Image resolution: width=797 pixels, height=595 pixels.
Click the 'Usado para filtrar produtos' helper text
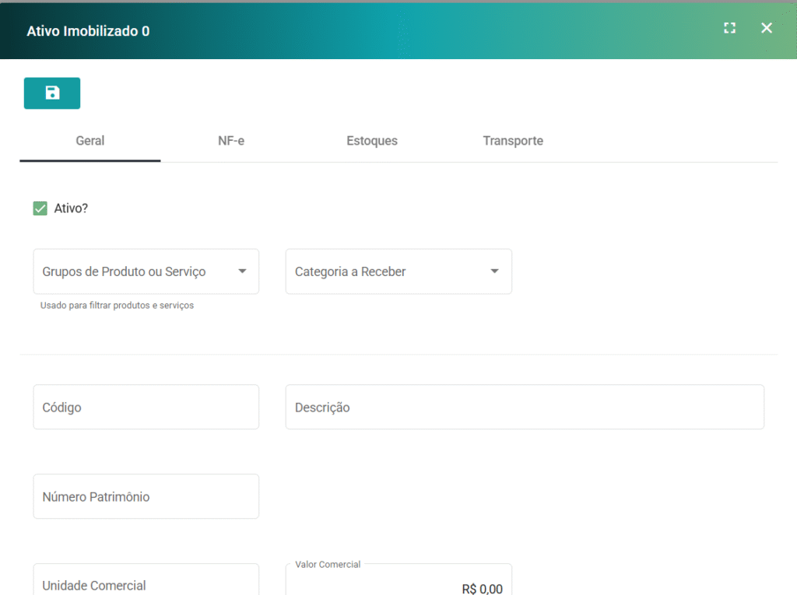click(x=117, y=306)
